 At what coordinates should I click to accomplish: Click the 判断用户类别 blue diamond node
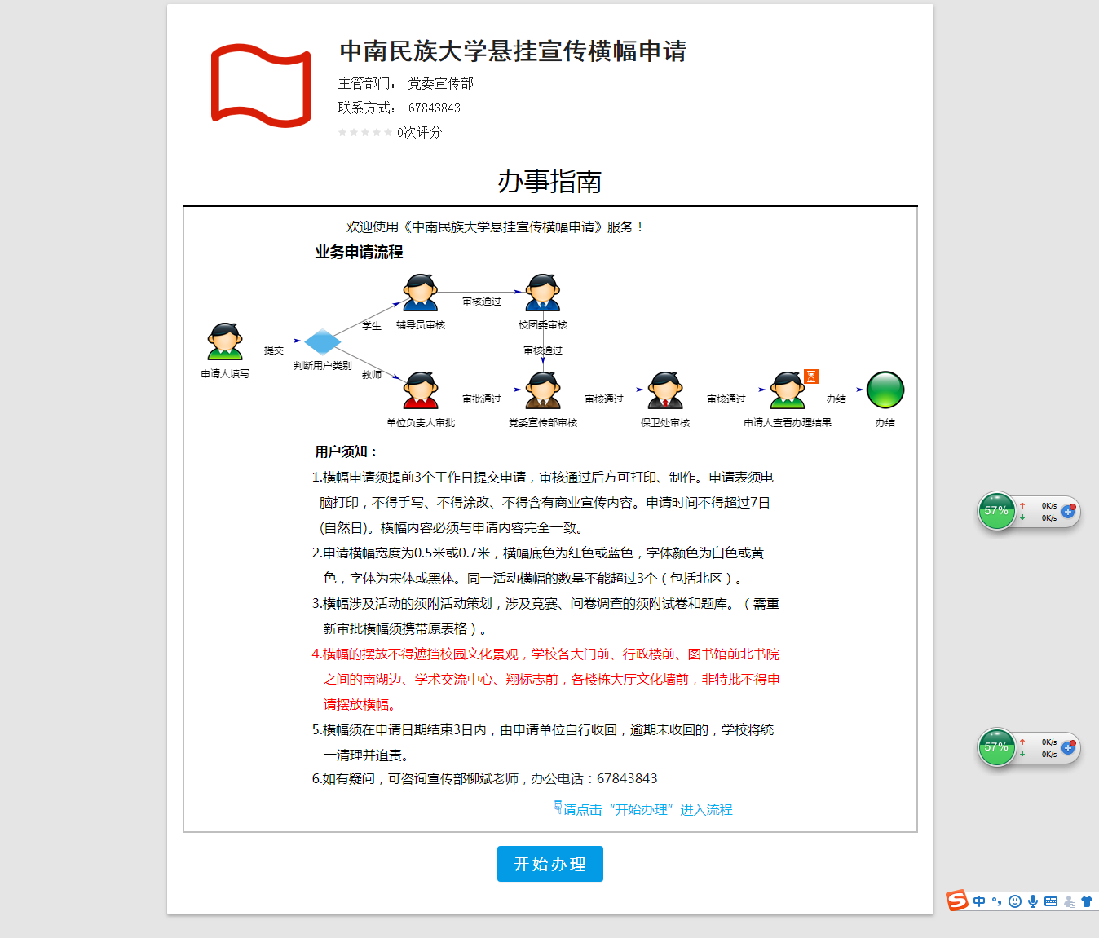323,341
